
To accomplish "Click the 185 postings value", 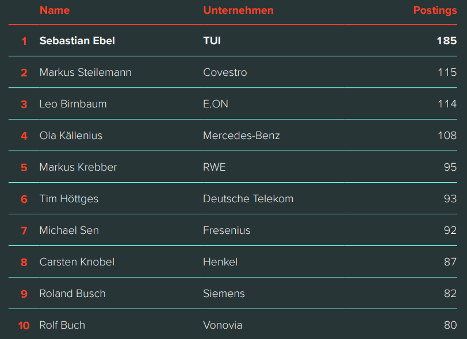I will tap(447, 41).
